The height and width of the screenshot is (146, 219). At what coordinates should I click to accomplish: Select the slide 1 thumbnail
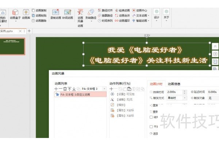pyautogui.click(x=12, y=46)
